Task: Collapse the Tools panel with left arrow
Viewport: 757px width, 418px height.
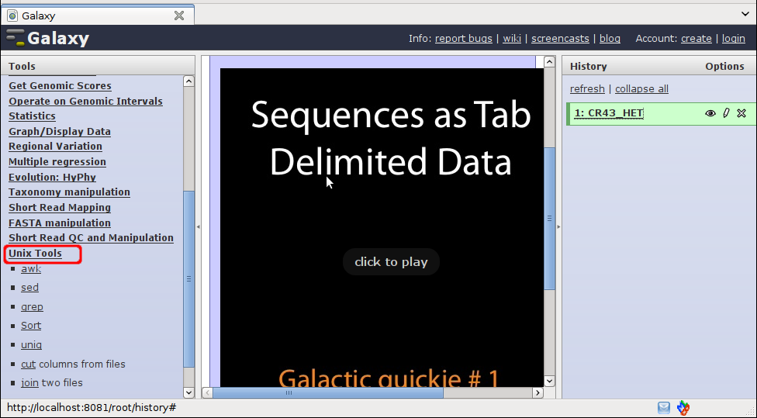Action: pos(198,226)
